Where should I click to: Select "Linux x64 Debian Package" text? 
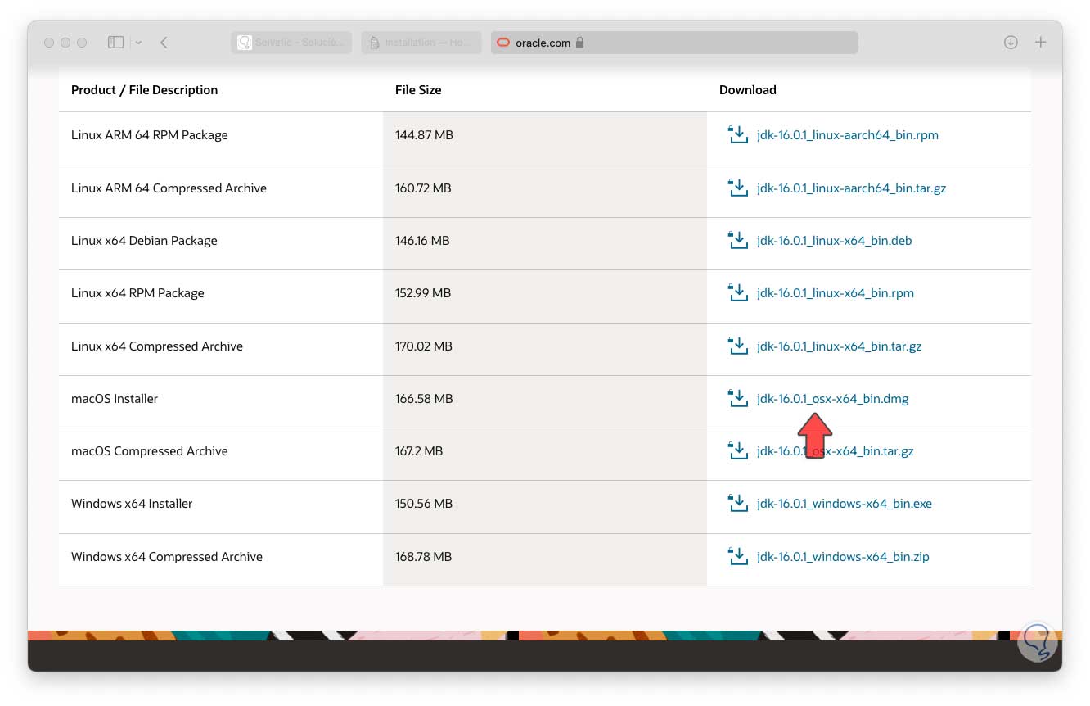pyautogui.click(x=144, y=241)
